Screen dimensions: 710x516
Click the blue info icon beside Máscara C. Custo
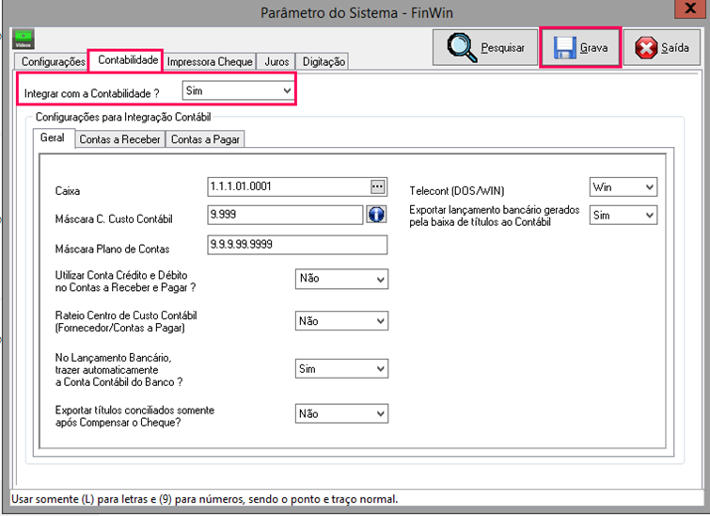click(x=376, y=216)
